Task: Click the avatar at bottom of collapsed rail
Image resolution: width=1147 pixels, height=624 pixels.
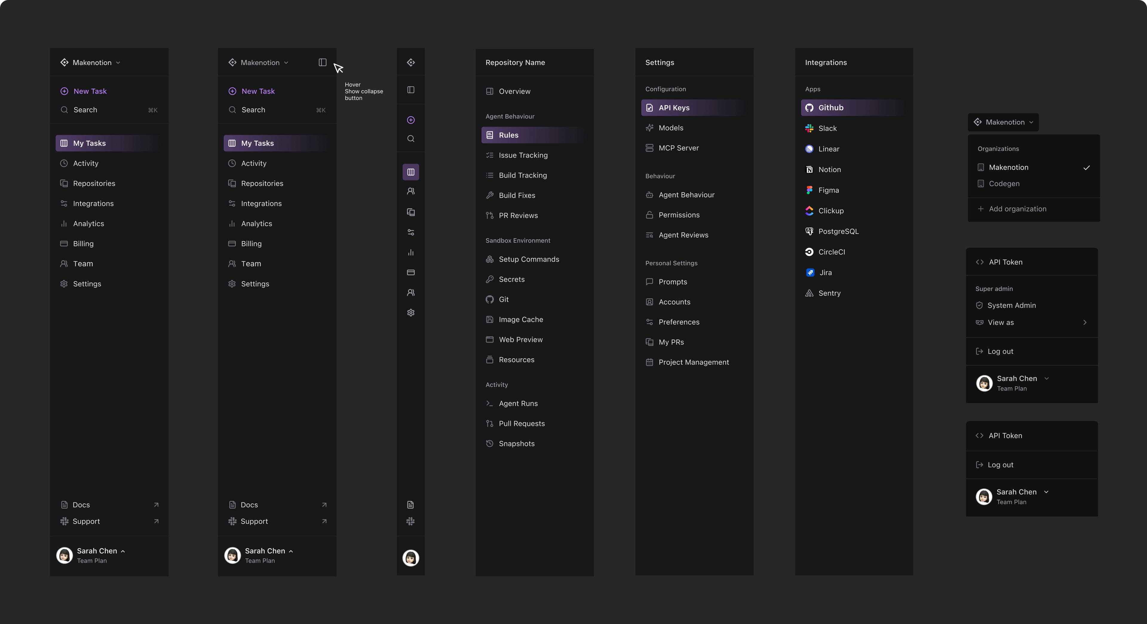Action: coord(410,558)
